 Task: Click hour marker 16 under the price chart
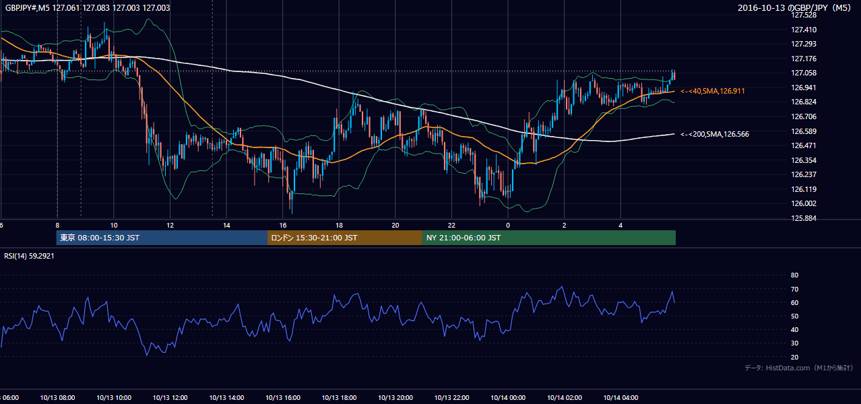point(282,226)
